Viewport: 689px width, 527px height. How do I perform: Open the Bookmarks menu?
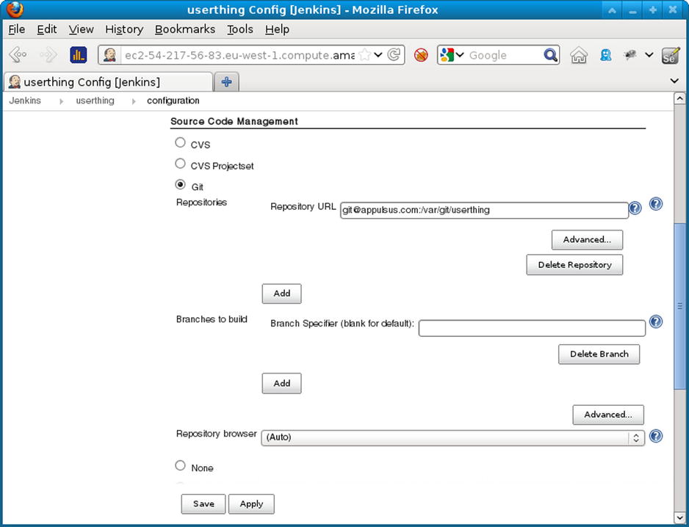[185, 29]
